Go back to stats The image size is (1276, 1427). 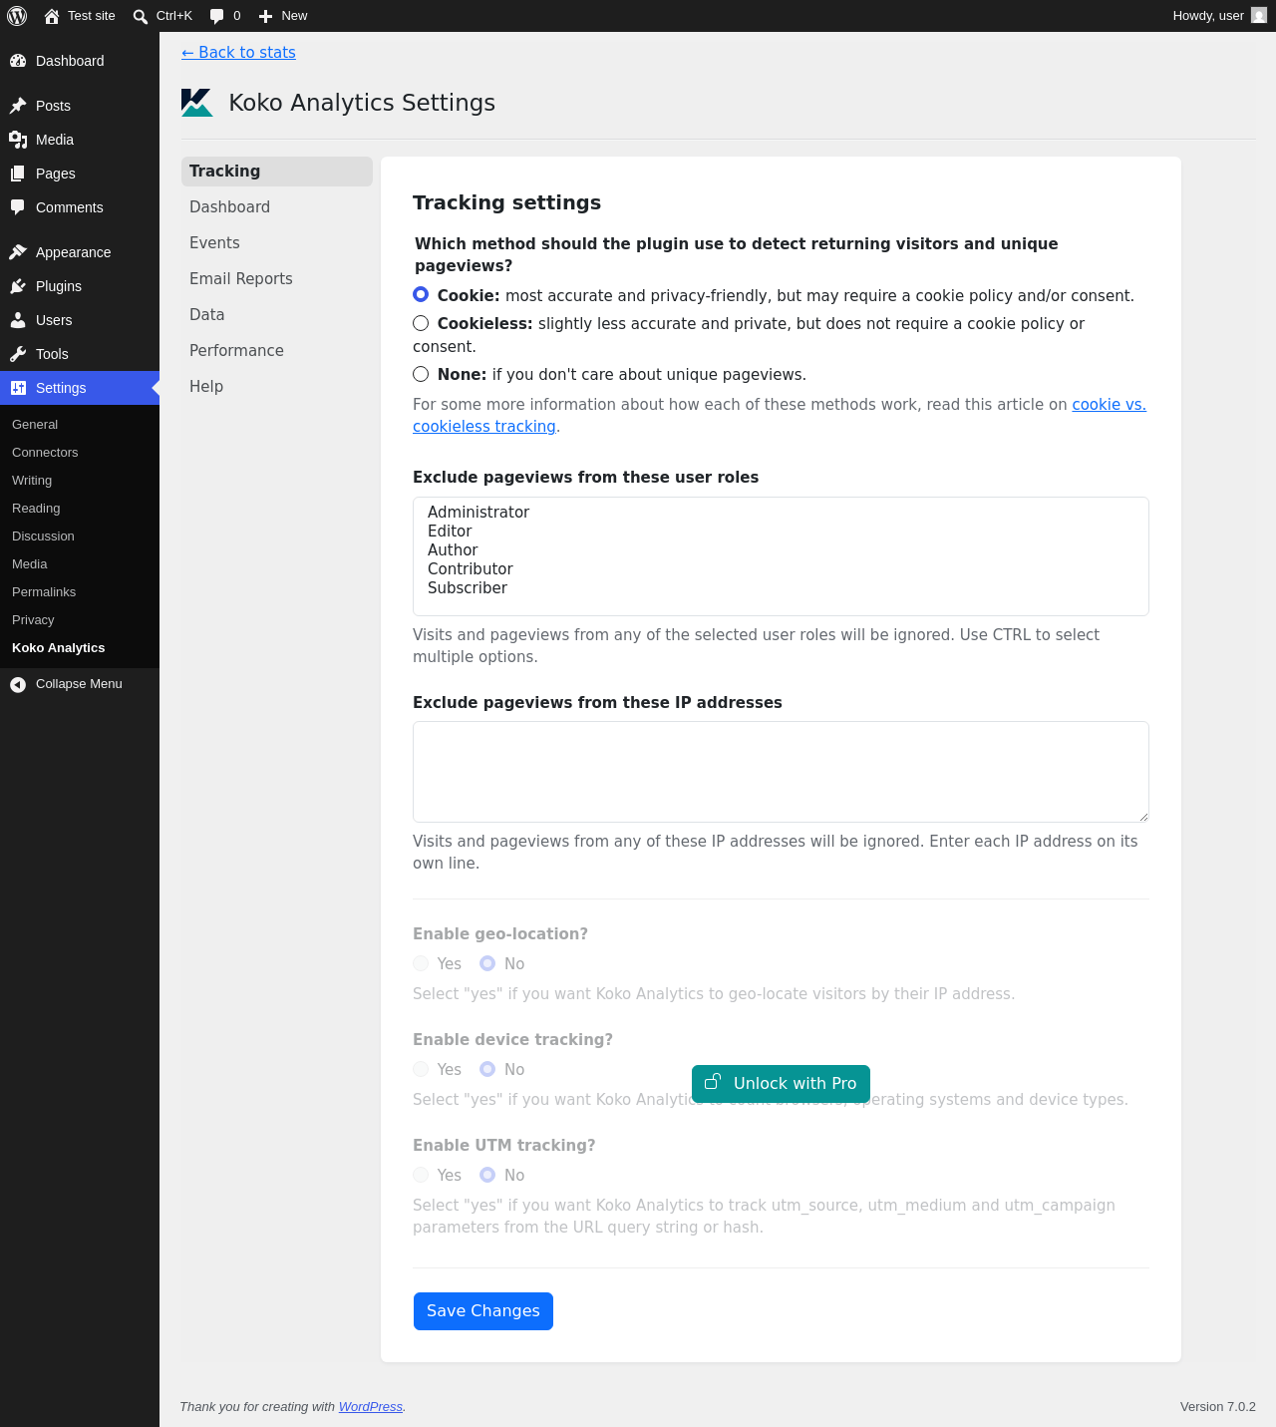pyautogui.click(x=238, y=52)
